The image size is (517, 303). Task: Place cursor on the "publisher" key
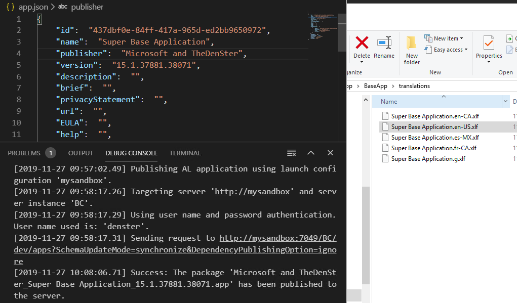[x=82, y=53]
